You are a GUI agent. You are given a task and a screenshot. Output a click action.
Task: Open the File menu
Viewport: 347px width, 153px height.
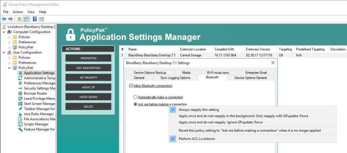[6, 12]
